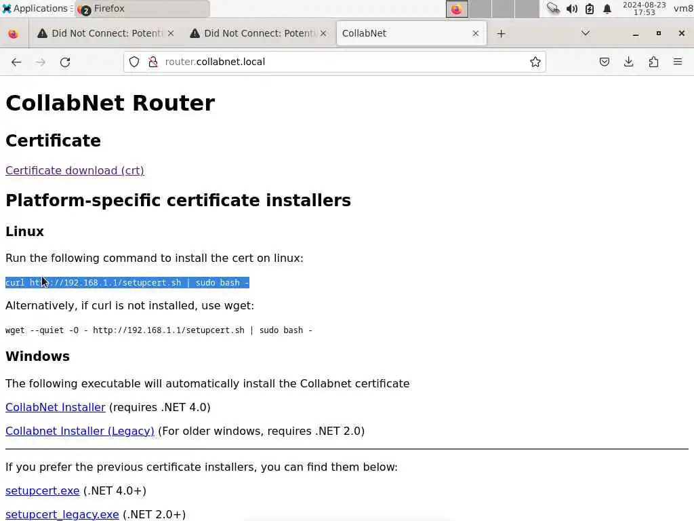Go back using the back arrow

point(16,62)
